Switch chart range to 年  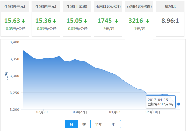(113, 124)
